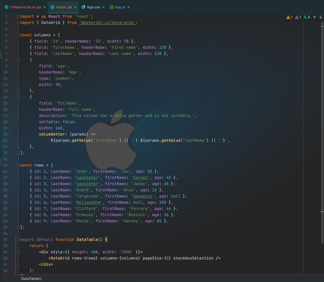Go to next highlighted error arrow

(320, 17)
